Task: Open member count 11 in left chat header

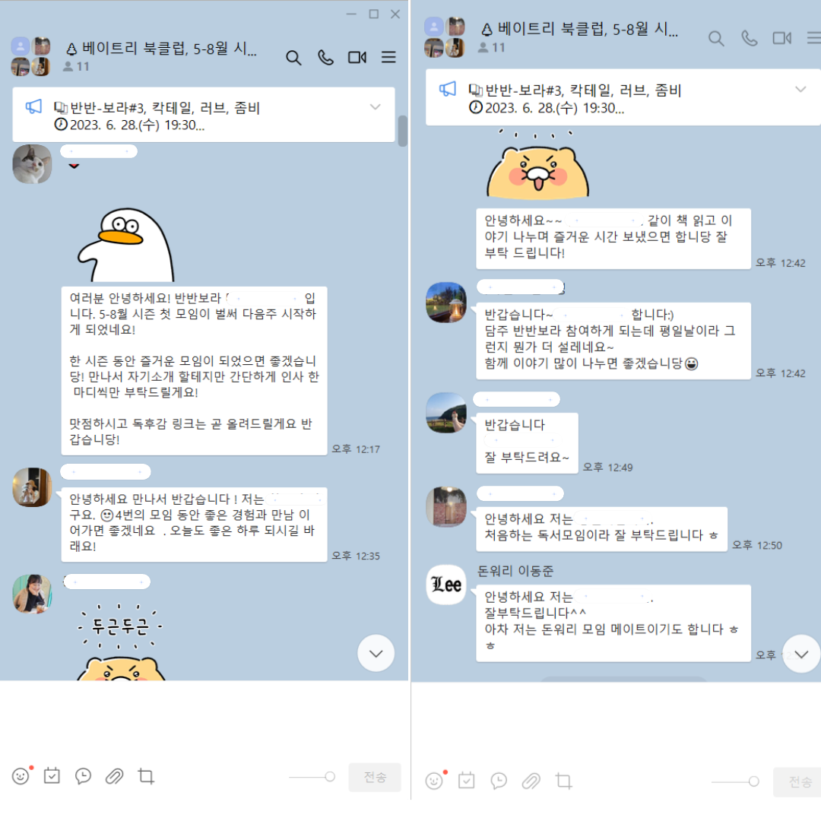Action: coord(77,66)
